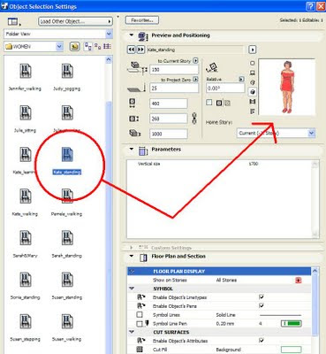Switch to small icons view
Screen dimensions: 326x354
(x=98, y=47)
